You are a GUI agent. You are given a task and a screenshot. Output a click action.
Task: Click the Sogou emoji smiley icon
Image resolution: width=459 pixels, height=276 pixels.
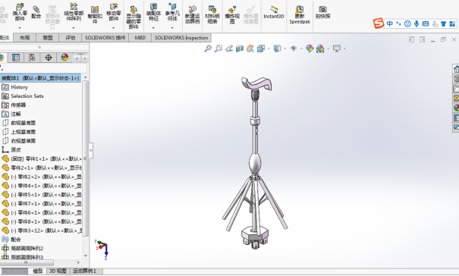tap(407, 24)
